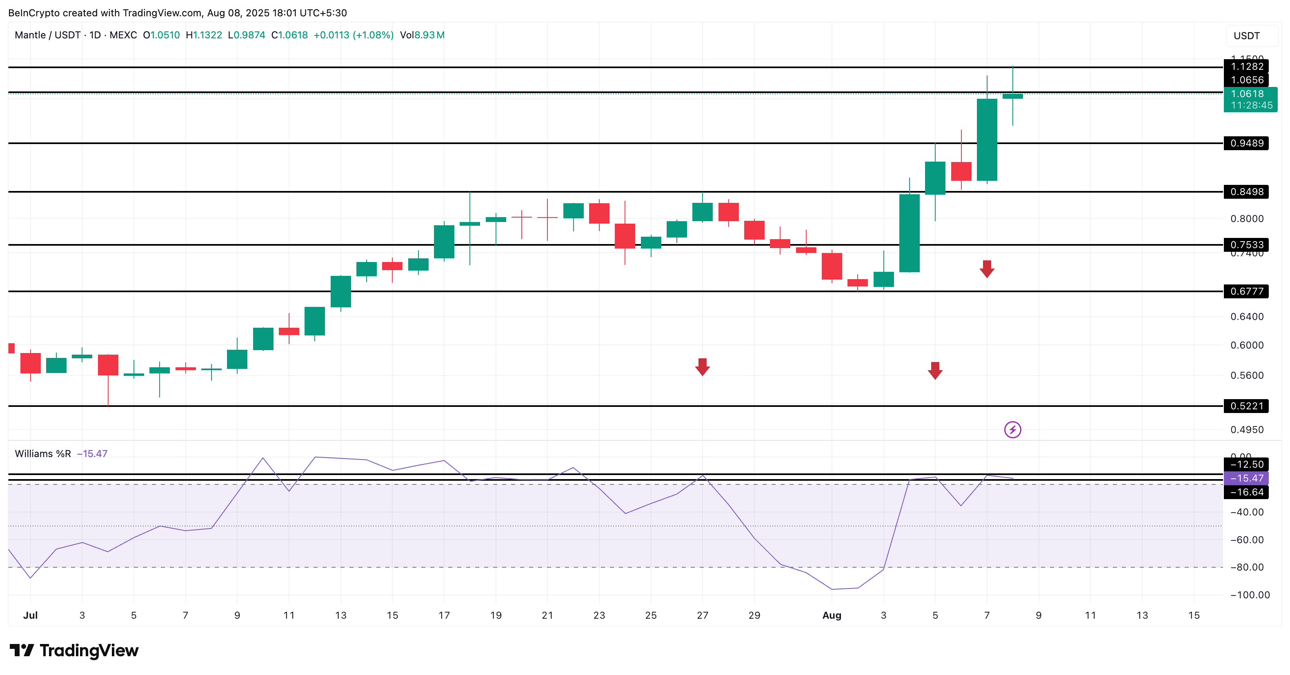Click the large green Aug 4 candle
Screen dimensions: 1290x675
(x=909, y=233)
